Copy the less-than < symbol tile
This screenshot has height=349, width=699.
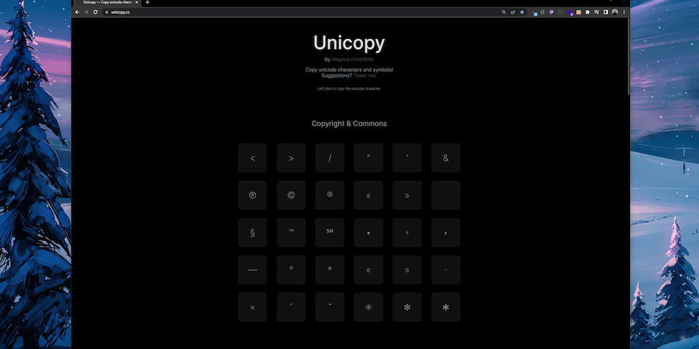pos(253,158)
